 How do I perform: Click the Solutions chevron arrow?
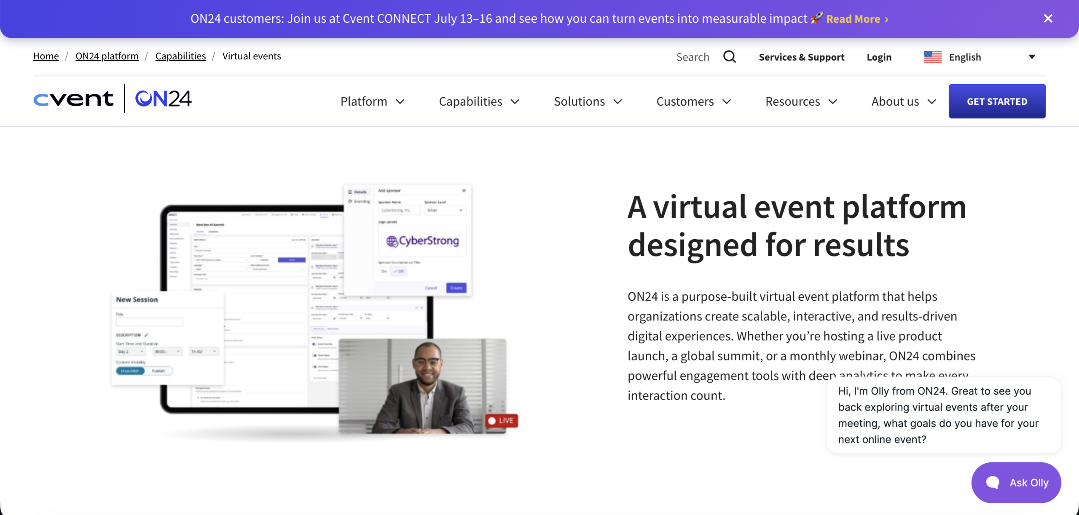coord(617,101)
